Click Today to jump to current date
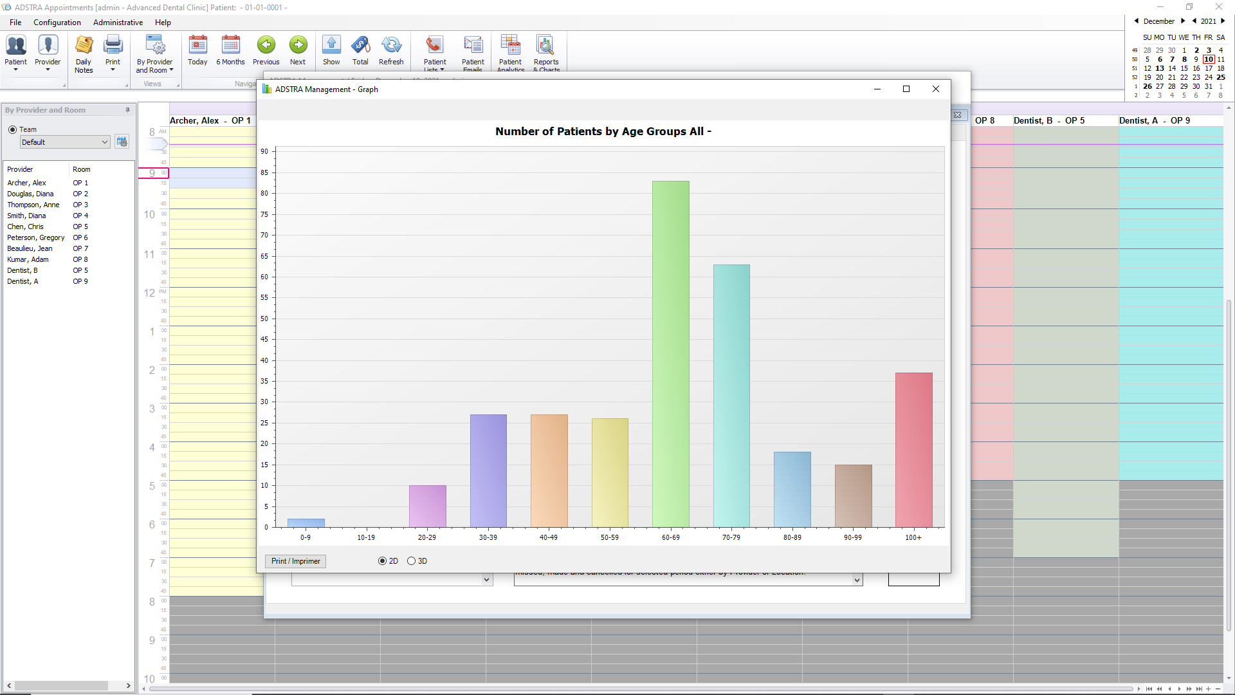The height and width of the screenshot is (695, 1235). click(197, 51)
